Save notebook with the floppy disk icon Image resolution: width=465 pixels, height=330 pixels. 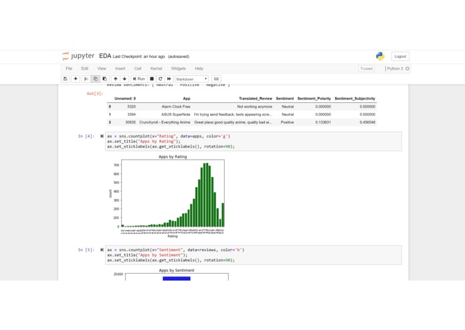tap(66, 79)
